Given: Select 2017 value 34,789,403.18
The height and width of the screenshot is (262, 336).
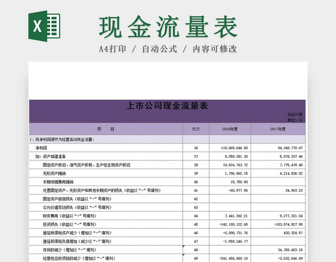Looking at the screenshot, I should pyautogui.click(x=278, y=250).
